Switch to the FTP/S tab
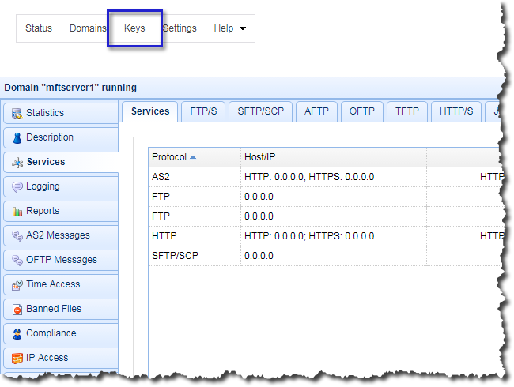 tap(203, 111)
